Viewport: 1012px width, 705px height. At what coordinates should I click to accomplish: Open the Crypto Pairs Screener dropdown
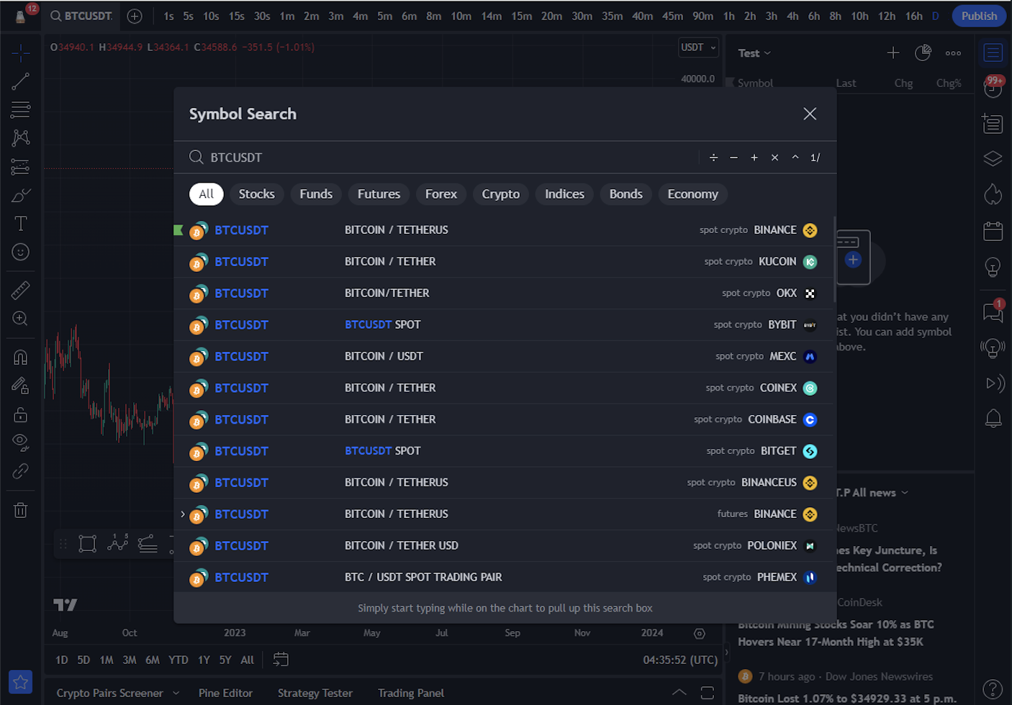click(118, 693)
